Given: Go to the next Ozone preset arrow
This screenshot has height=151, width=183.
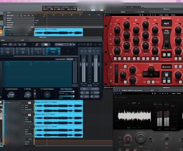Looking at the screenshot, I should pyautogui.click(x=74, y=45).
